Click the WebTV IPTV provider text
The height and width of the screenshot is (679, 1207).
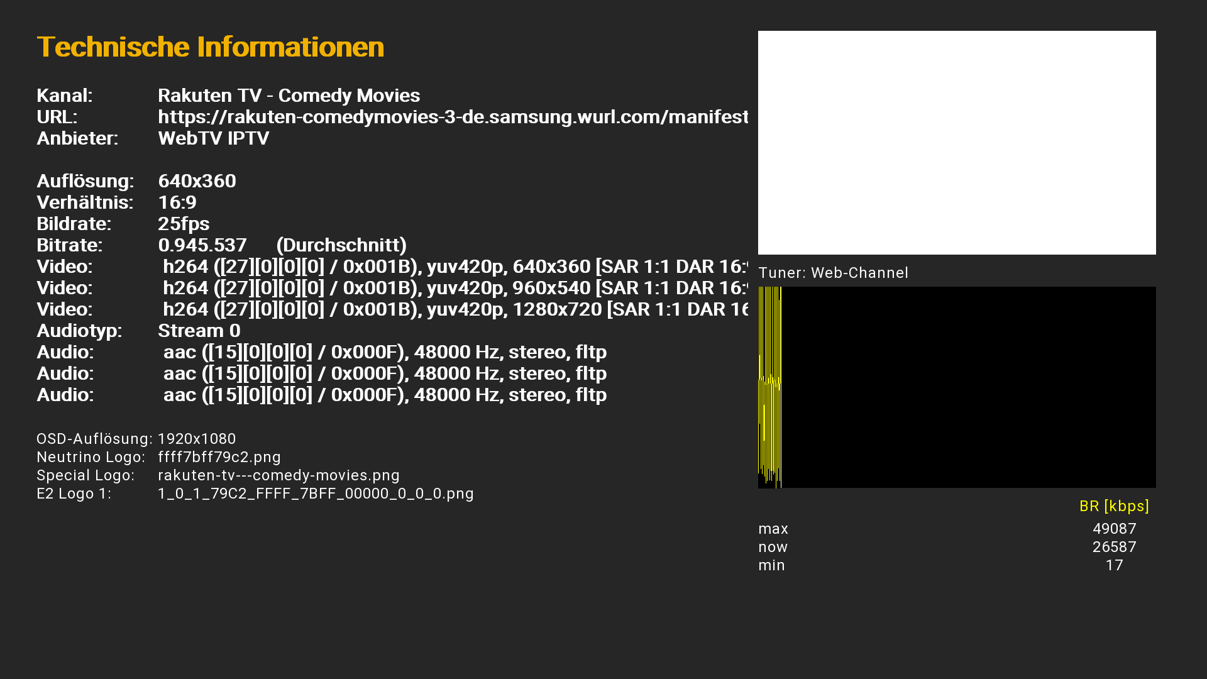click(213, 138)
